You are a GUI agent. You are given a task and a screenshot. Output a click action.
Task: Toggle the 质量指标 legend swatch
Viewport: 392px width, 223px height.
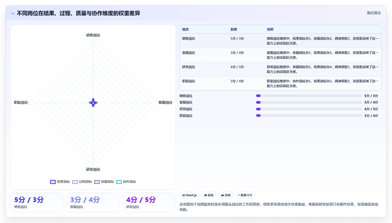point(97,182)
